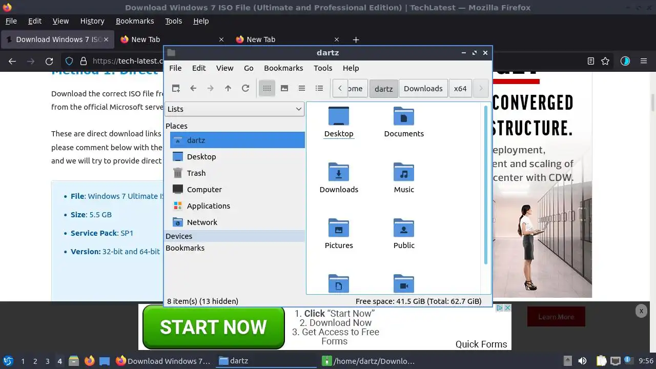Open the Firefox hamburger menu
Image resolution: width=656 pixels, height=369 pixels.
tap(644, 61)
